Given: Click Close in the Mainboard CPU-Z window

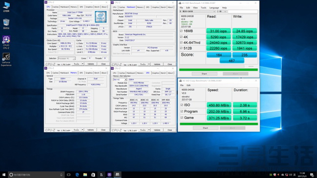Looking at the screenshot, I should click(x=170, y=64).
